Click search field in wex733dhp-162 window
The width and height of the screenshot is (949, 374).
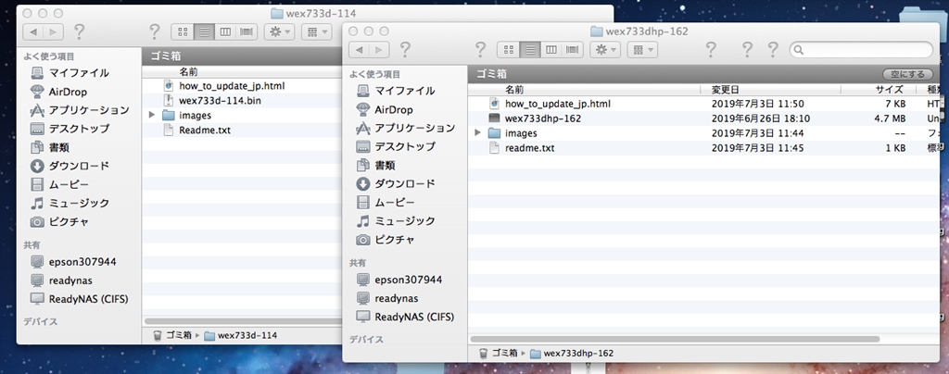(861, 50)
